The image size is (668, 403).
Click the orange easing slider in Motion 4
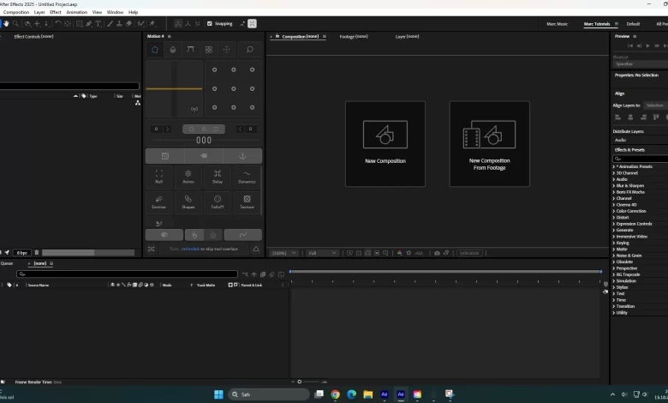(x=174, y=88)
